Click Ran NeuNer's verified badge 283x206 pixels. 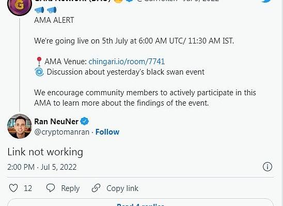[x=85, y=121]
